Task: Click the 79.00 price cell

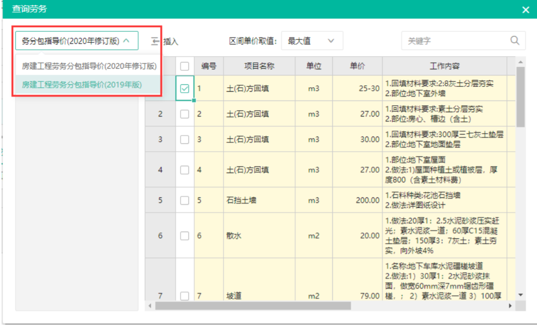Action: 357,280
